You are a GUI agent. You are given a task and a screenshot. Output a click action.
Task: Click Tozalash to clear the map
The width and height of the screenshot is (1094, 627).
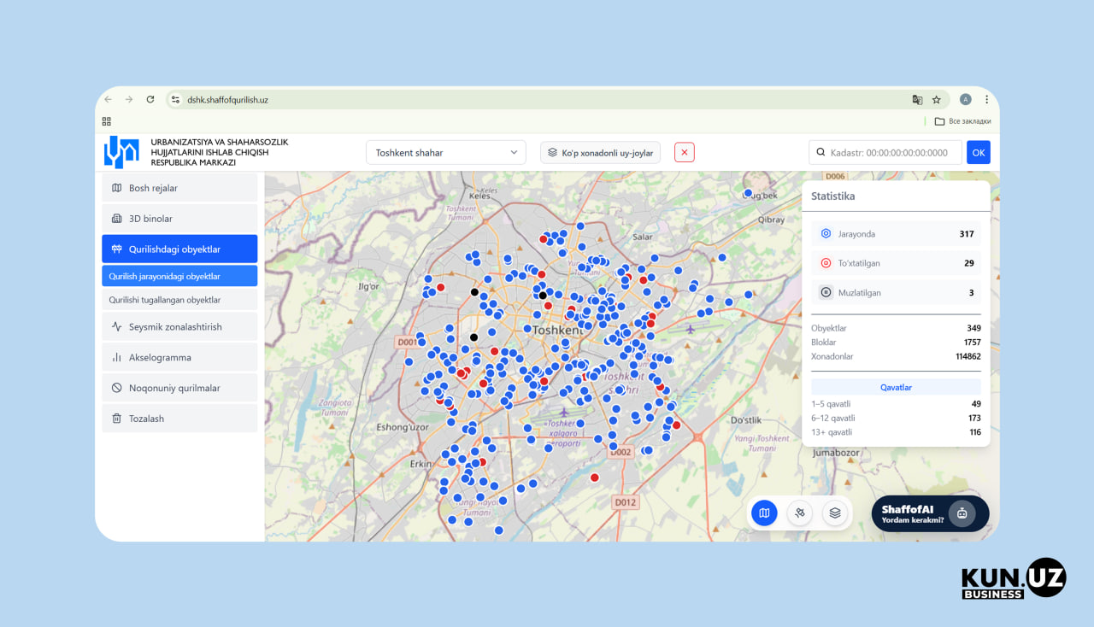[179, 419]
